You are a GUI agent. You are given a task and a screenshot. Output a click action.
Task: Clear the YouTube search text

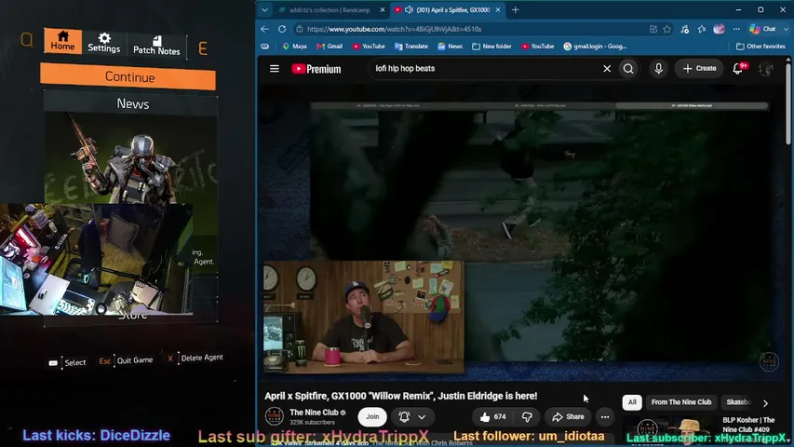coord(607,68)
